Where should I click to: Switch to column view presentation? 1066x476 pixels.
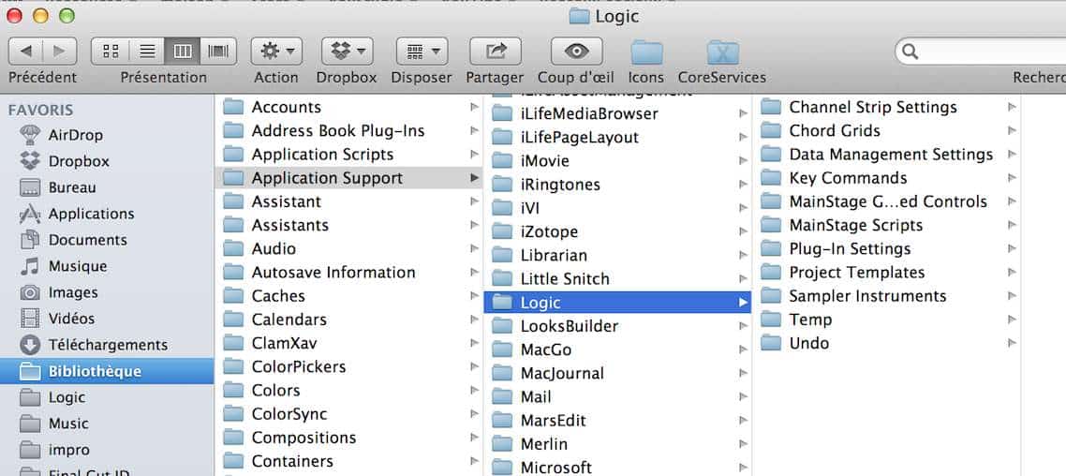[x=183, y=51]
